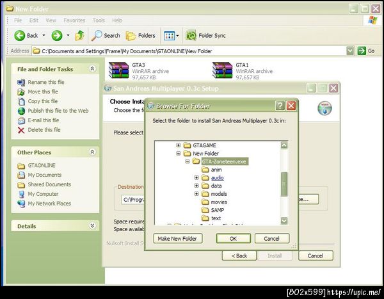The height and width of the screenshot is (299, 384).
Task: Open the Tools menu
Action: coord(99,20)
